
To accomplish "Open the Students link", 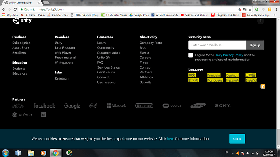I will (x=19, y=69).
